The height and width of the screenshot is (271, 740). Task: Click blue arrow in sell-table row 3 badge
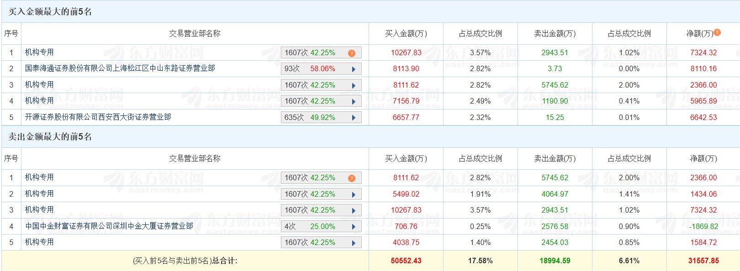[x=354, y=210]
